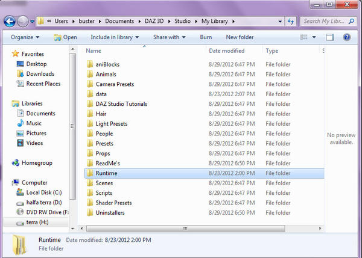The image size is (362, 258).
Task: Select the aniBlocks folder icon
Action: [90, 64]
